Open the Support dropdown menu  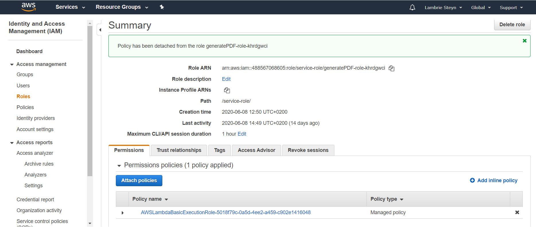click(511, 7)
